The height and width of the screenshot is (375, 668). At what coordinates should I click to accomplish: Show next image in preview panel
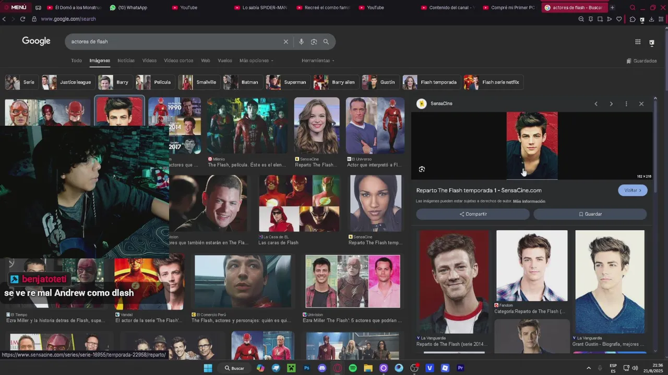(611, 104)
